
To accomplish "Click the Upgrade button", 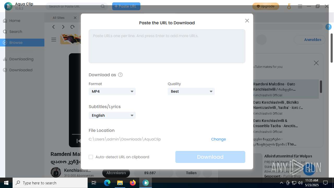I will pyautogui.click(x=266, y=6).
